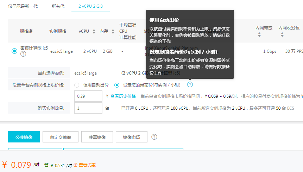
Task: Click the gift icon beside 查看优惠
Action: click(x=76, y=165)
